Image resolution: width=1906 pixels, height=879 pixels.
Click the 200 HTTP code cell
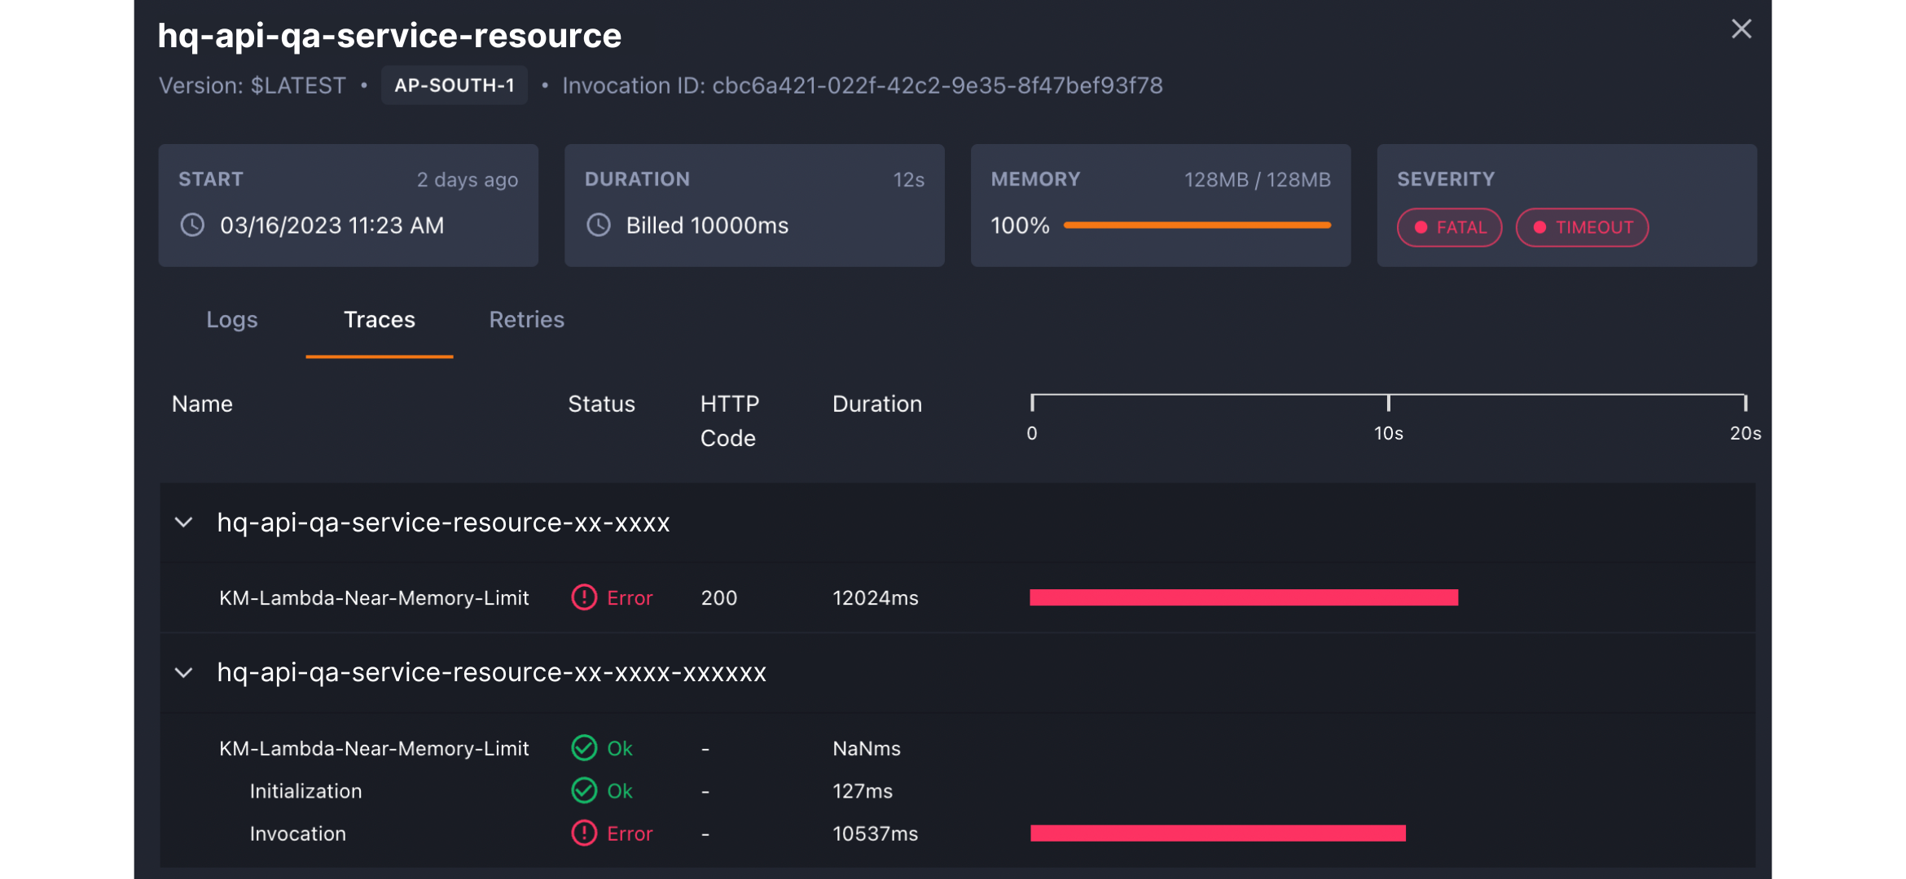pos(719,598)
